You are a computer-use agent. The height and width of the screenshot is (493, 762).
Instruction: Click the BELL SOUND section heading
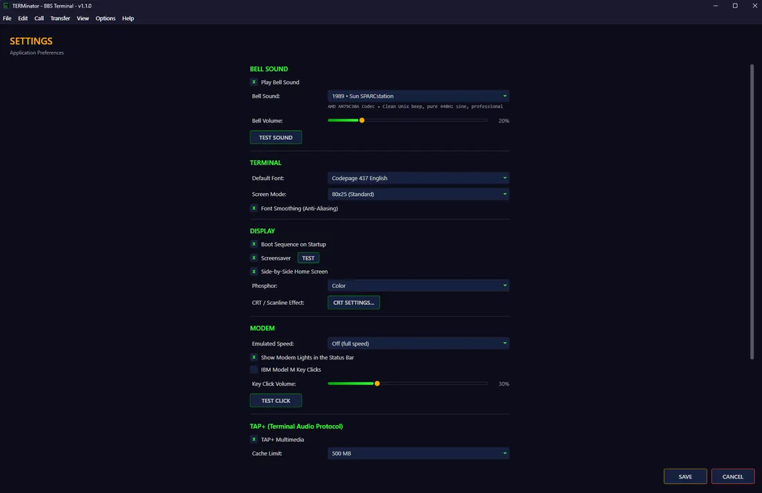[269, 69]
